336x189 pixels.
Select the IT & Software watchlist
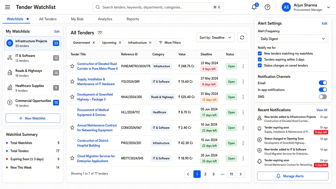tap(33, 58)
